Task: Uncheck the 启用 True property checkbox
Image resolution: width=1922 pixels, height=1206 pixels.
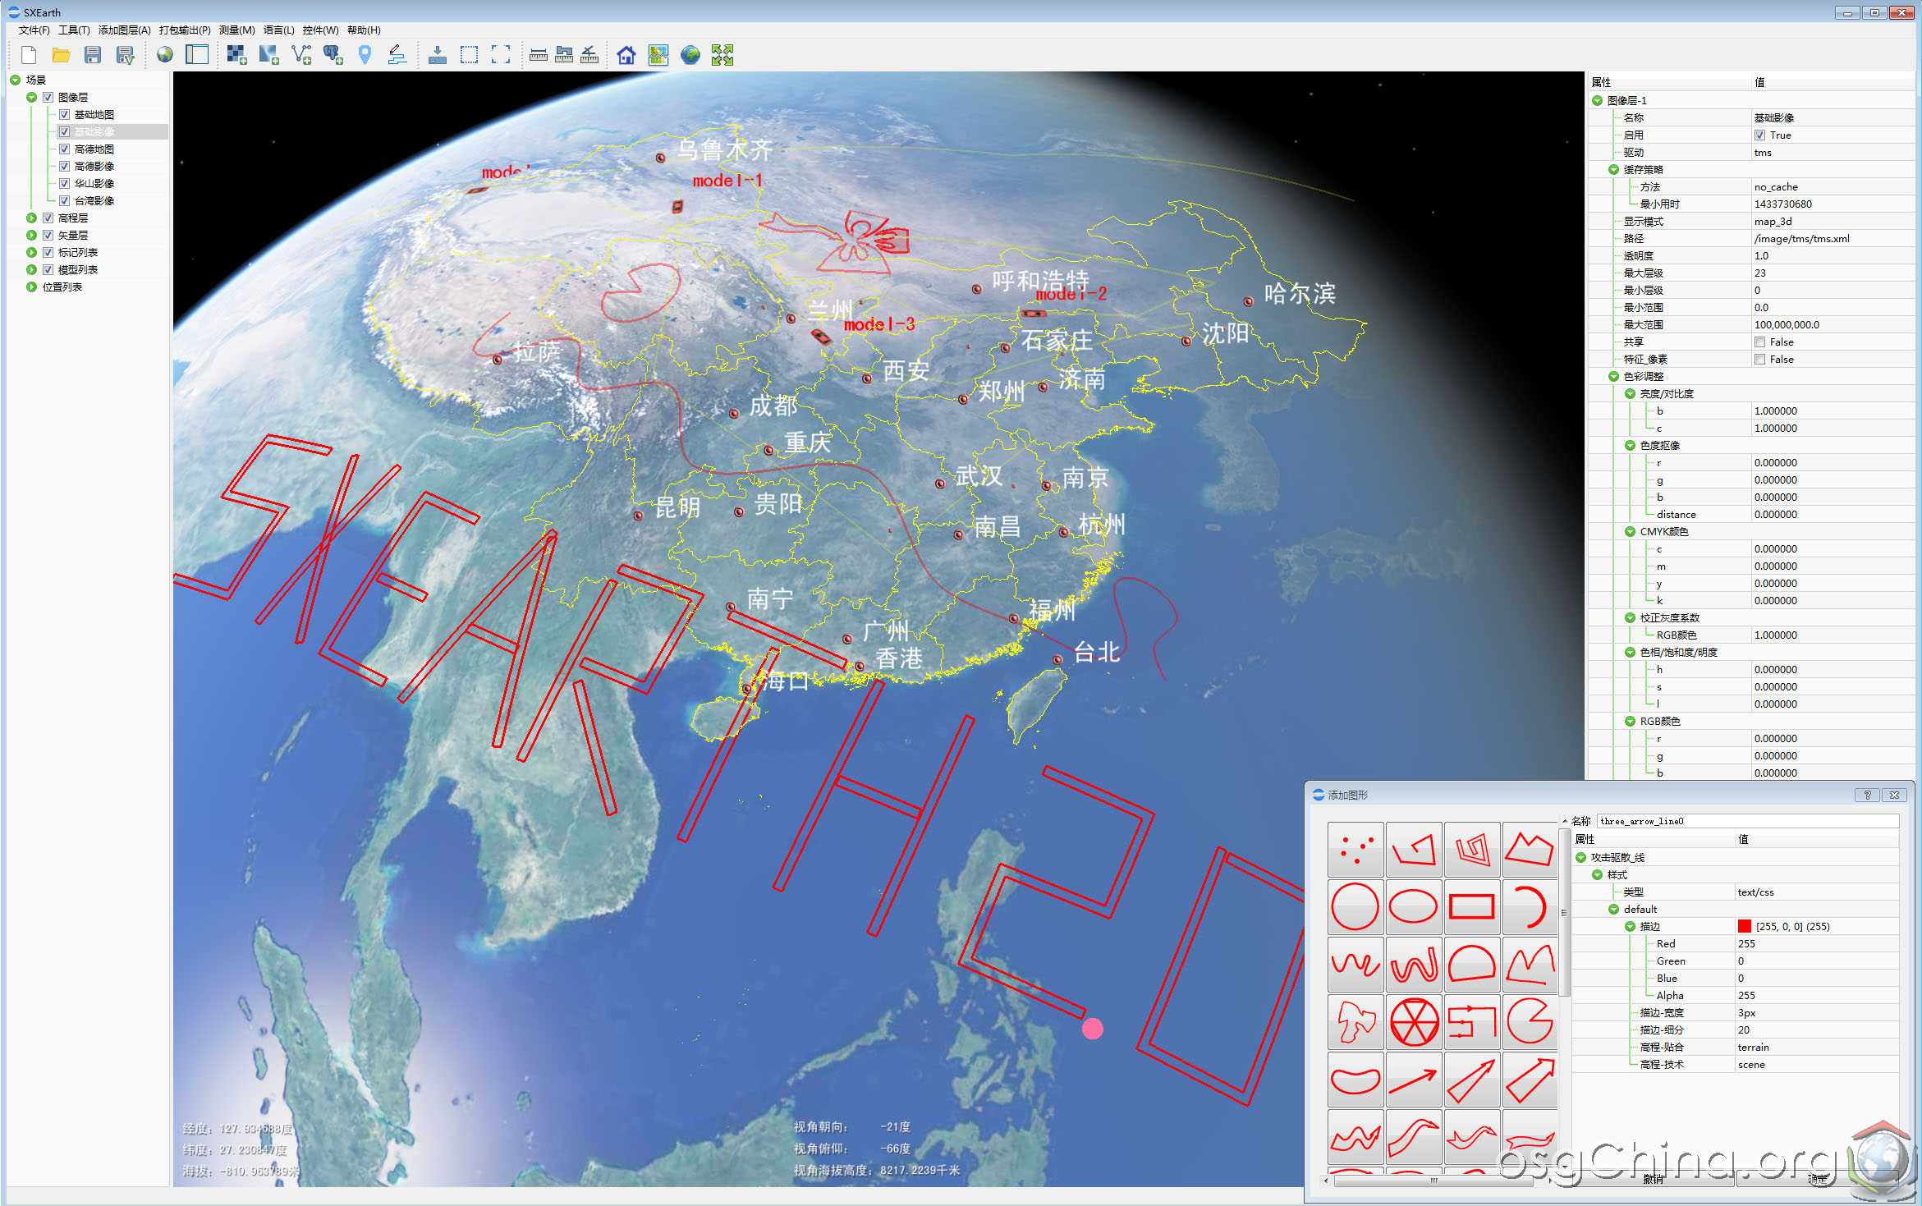Action: coord(1760,135)
